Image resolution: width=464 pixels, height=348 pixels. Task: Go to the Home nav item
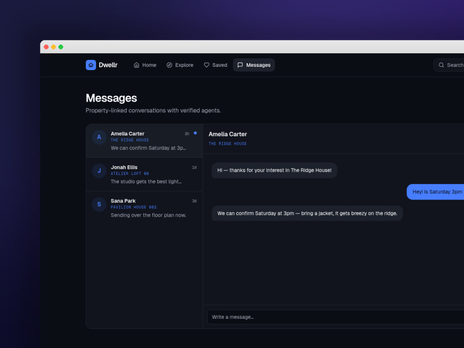[145, 65]
